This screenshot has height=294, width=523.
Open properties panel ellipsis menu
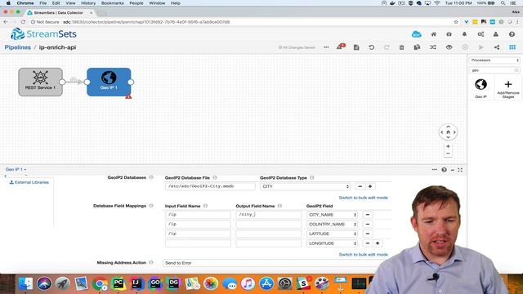434,170
